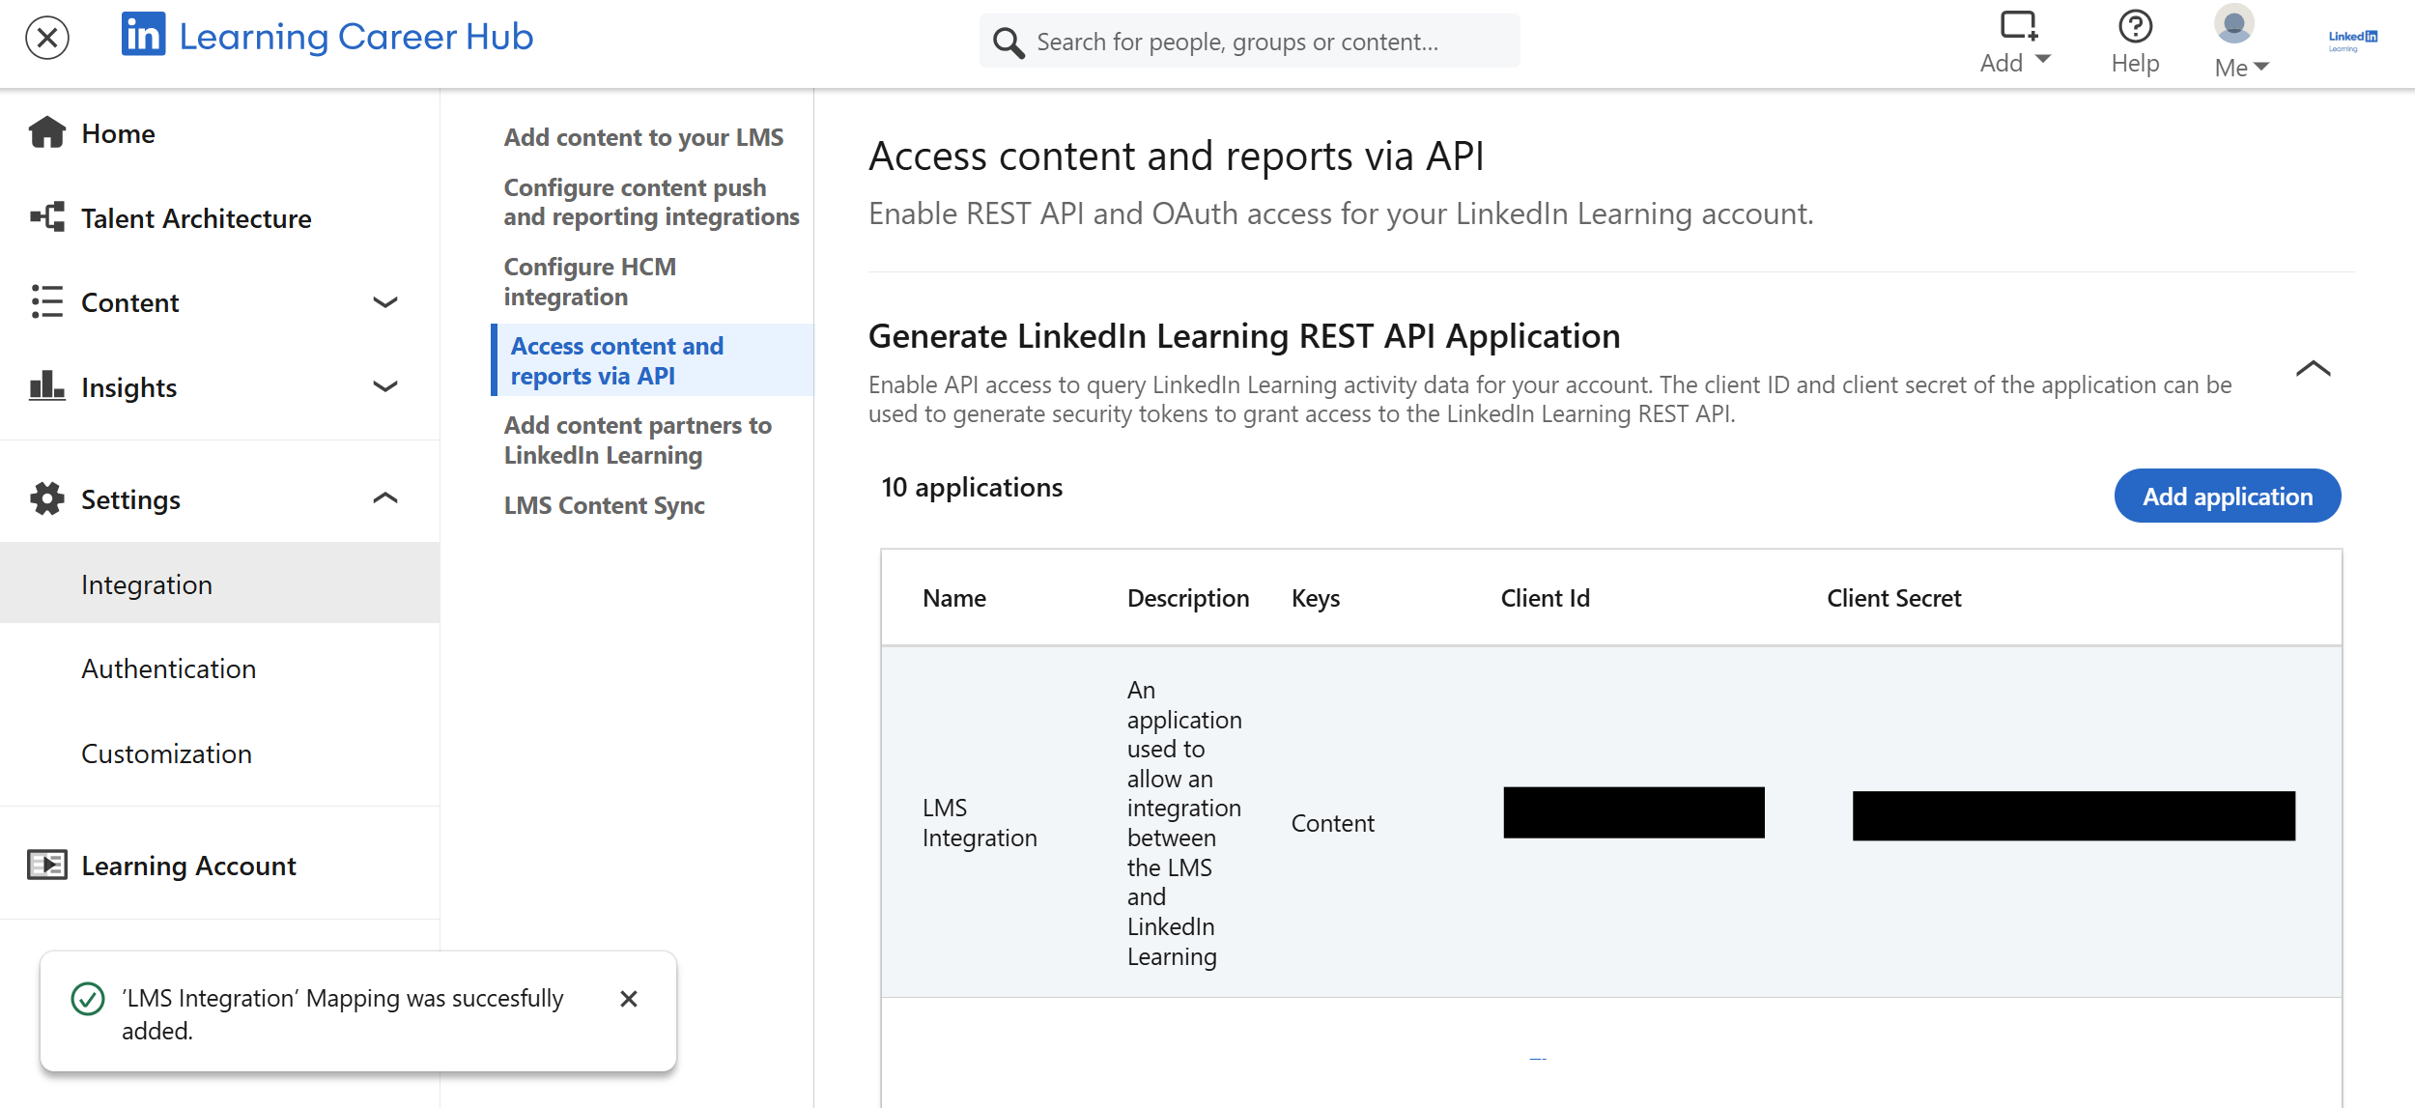This screenshot has height=1108, width=2415.
Task: Click the Settings gear icon
Action: [x=47, y=498]
